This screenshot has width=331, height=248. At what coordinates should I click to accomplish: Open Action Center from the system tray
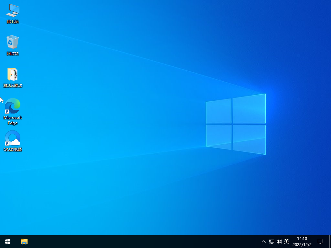pyautogui.click(x=320, y=241)
